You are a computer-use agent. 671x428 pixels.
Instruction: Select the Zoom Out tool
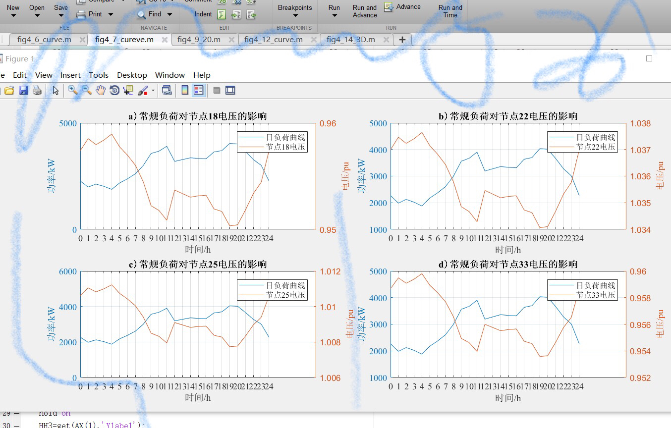(x=85, y=91)
